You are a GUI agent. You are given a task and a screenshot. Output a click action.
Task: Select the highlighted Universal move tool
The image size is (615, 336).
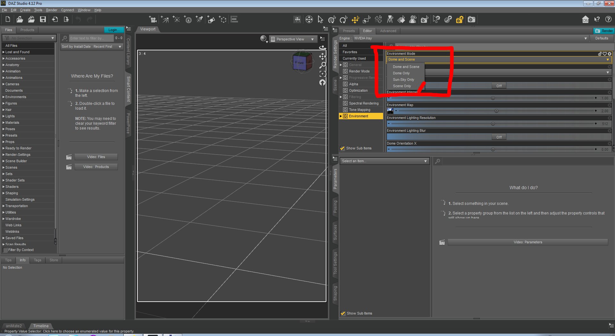(355, 20)
